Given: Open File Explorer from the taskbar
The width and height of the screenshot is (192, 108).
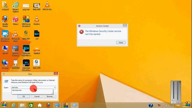Looking at the screenshot, I should click(x=22, y=105).
